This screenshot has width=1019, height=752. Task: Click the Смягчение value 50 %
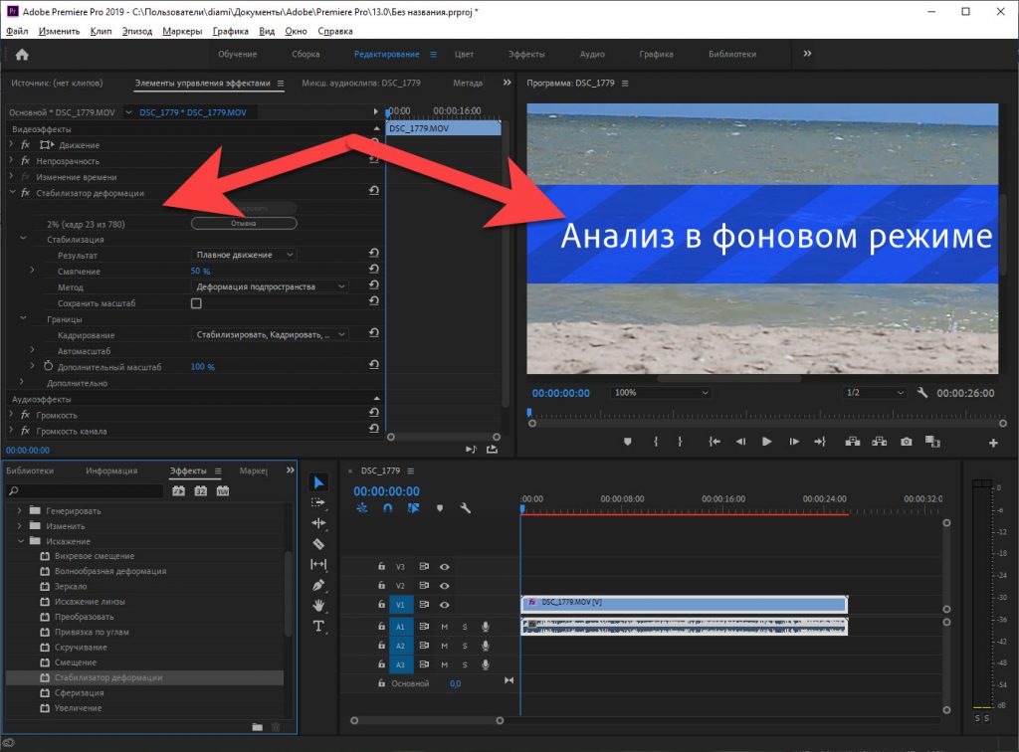(200, 271)
